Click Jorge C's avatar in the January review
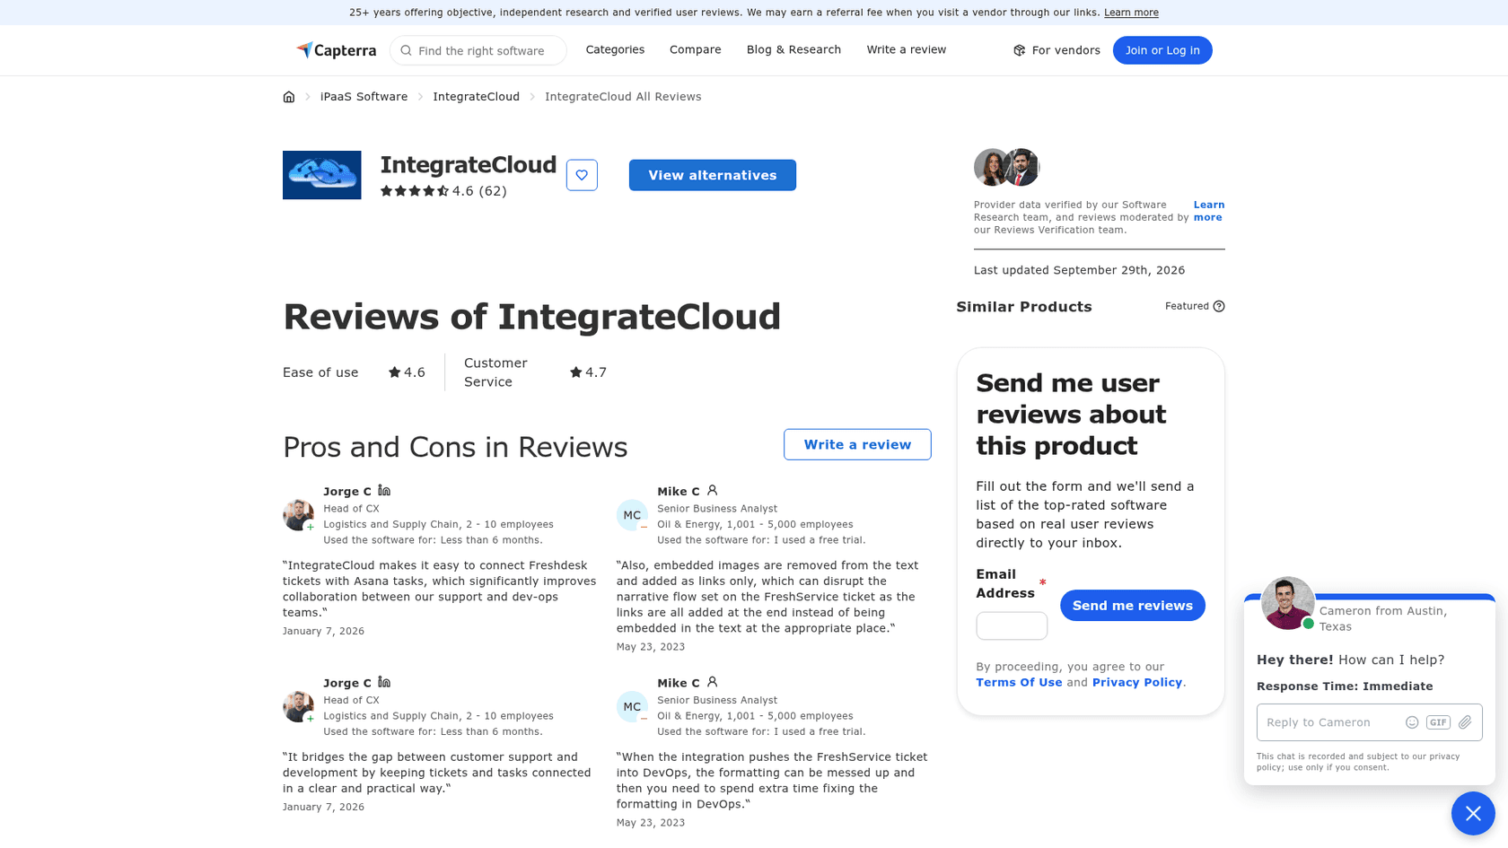 coord(298,515)
